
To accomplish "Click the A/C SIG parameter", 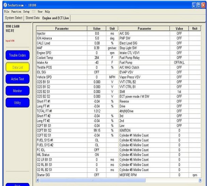I will pos(124,33).
